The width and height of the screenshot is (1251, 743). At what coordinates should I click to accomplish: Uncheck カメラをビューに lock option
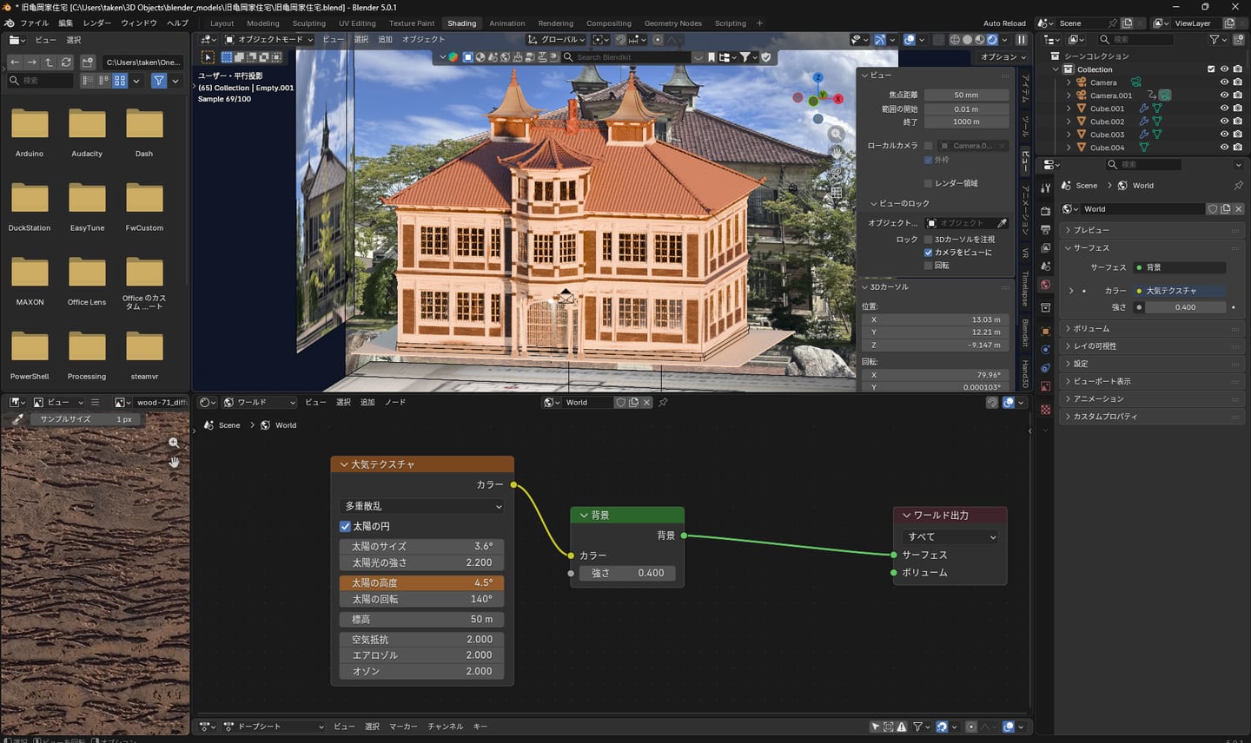coord(928,253)
